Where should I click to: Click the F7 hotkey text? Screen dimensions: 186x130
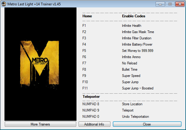point(84,63)
